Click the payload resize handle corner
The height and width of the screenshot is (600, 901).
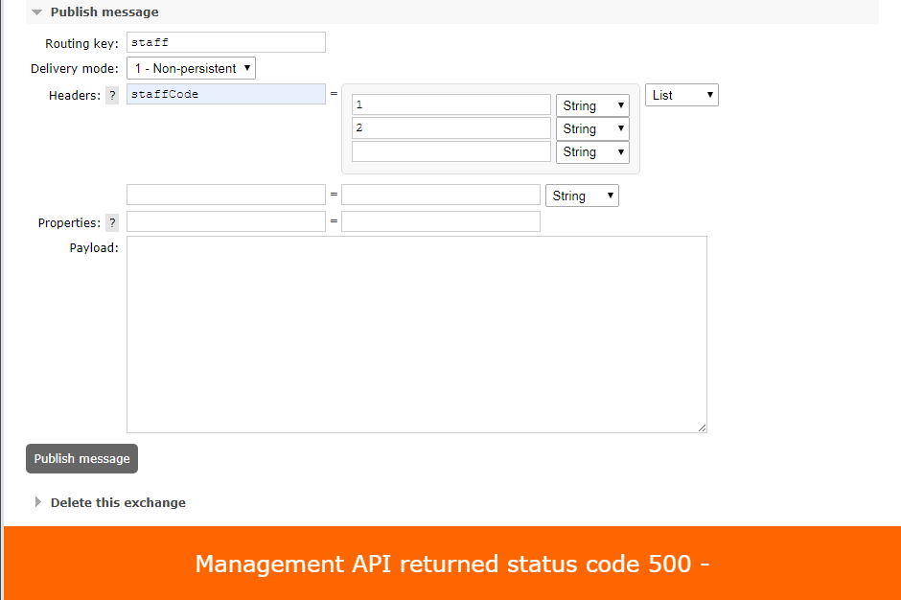703,427
